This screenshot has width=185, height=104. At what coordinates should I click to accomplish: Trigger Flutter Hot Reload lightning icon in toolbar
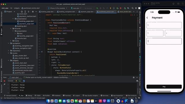110,8
